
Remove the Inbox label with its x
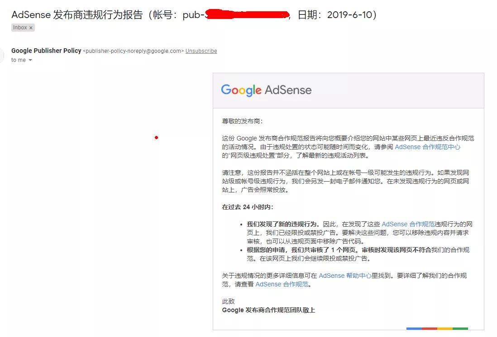31,28
